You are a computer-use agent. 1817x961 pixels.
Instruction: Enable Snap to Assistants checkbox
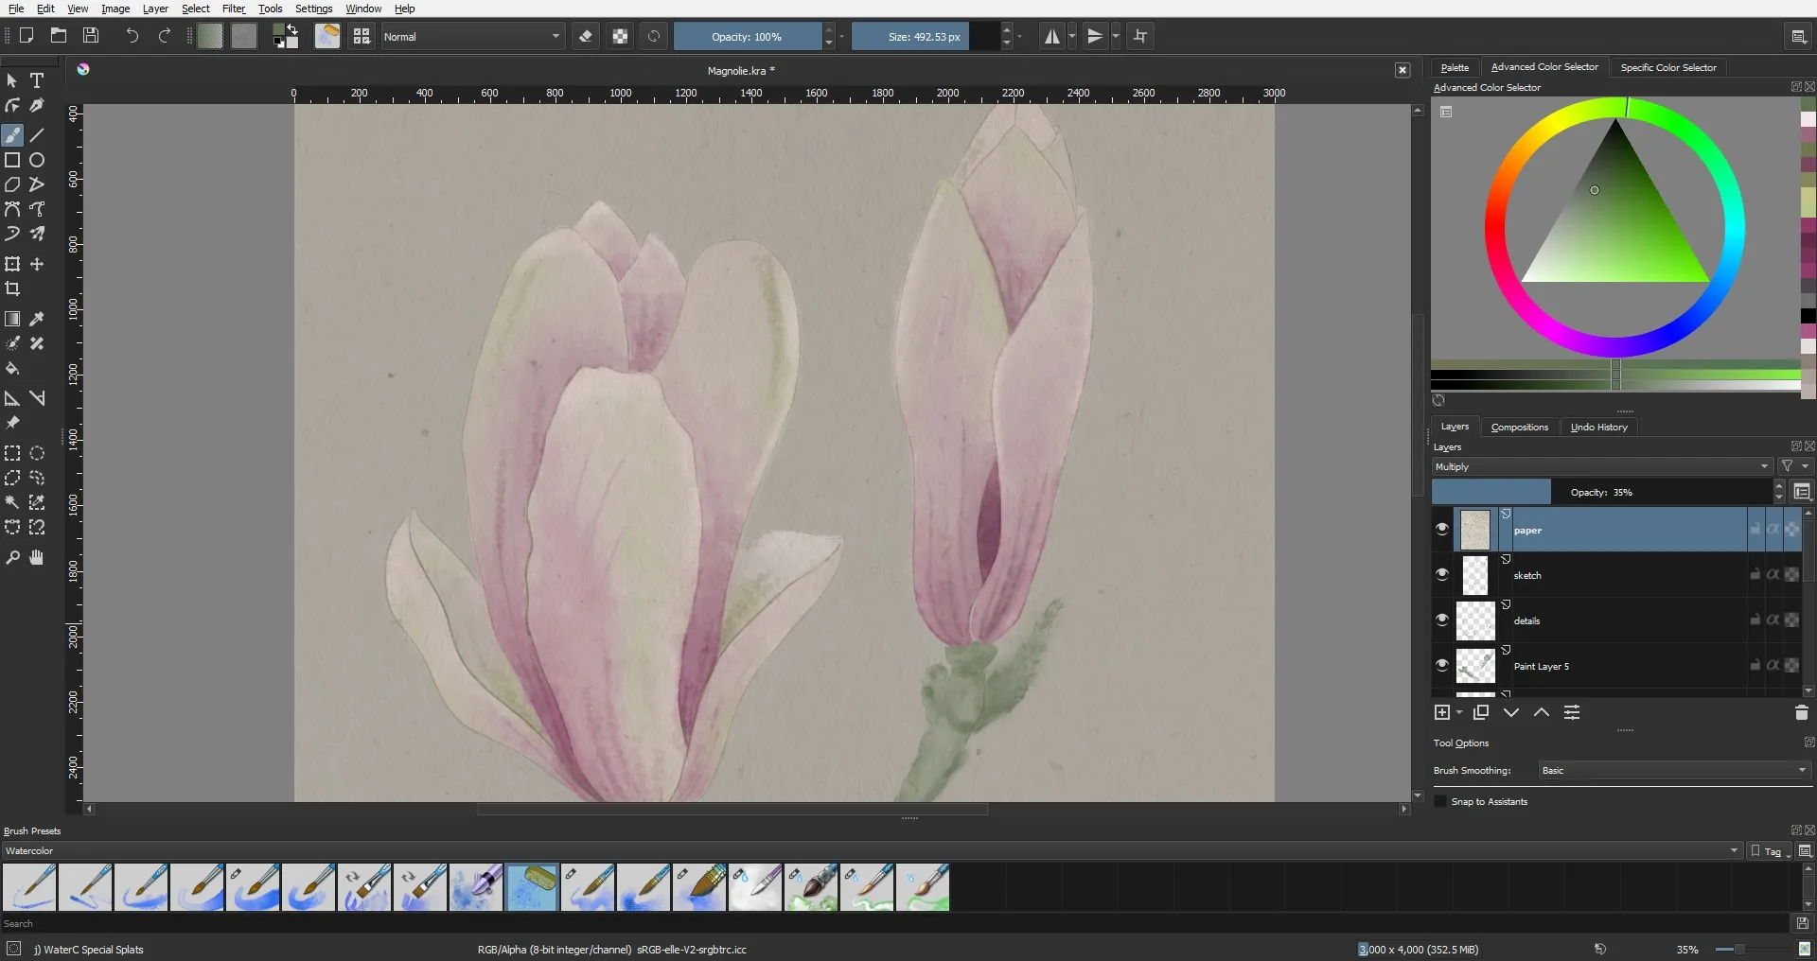[x=1441, y=802]
